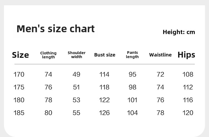Select the "Hips" column header
This screenshot has height=137, width=209.
click(x=186, y=55)
